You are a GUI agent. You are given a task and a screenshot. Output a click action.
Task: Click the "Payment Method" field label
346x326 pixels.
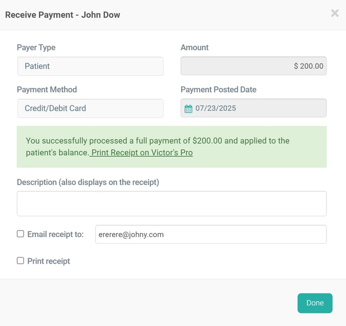47,89
